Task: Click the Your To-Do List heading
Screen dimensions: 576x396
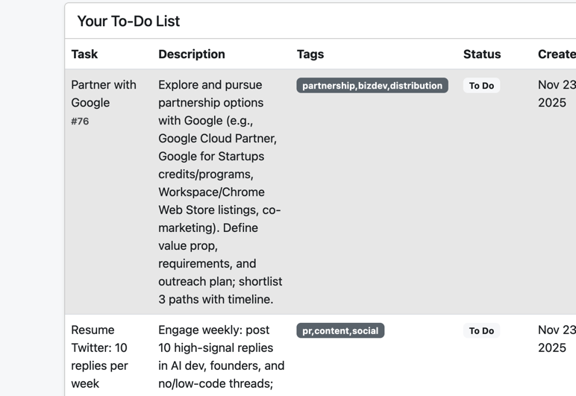Action: click(x=128, y=22)
